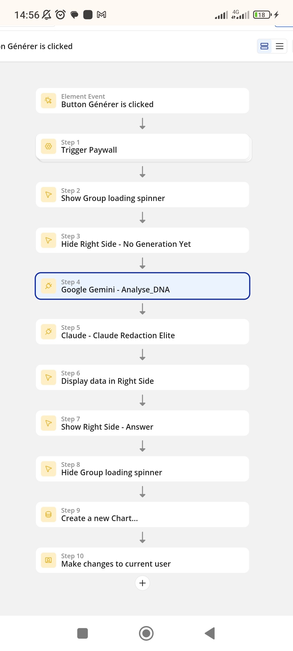Select Step 8 Hide Group loading spinner
This screenshot has height=651, width=293.
coord(142,469)
